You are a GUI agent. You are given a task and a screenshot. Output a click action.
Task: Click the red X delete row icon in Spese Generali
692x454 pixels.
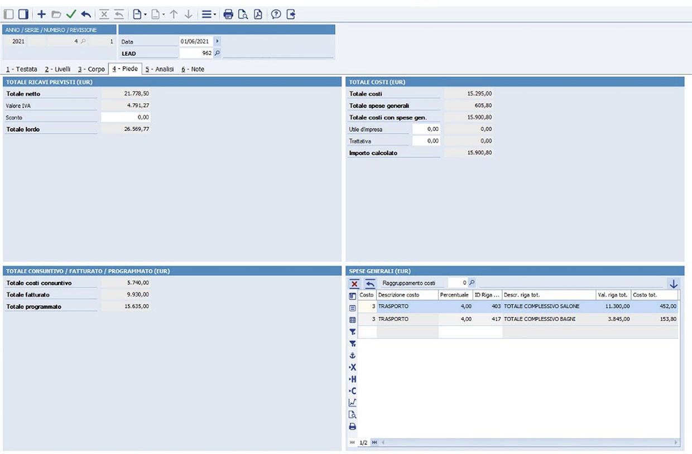pos(354,283)
